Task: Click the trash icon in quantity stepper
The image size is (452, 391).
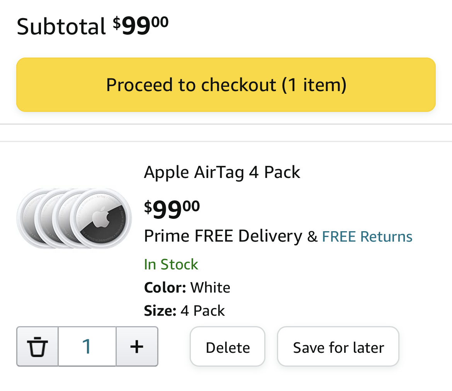Action: (x=37, y=346)
